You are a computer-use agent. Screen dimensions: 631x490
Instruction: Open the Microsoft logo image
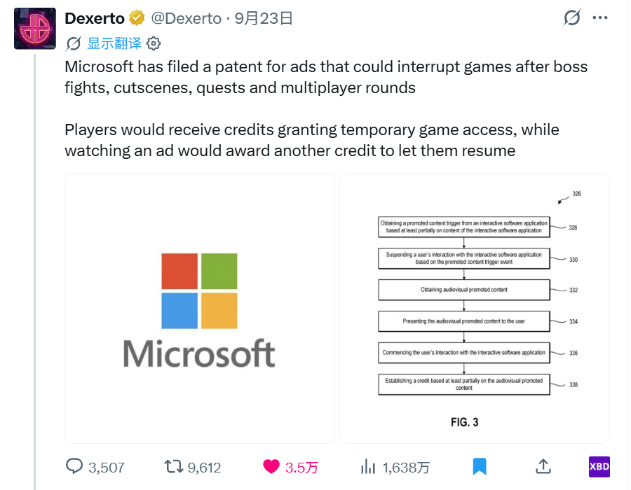[200, 309]
